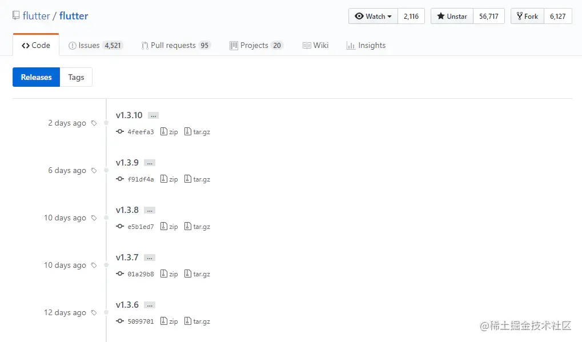Switch to the Issues tab
Image resolution: width=582 pixels, height=342 pixels.
[95, 45]
